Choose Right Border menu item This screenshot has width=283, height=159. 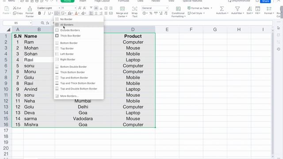click(79, 60)
